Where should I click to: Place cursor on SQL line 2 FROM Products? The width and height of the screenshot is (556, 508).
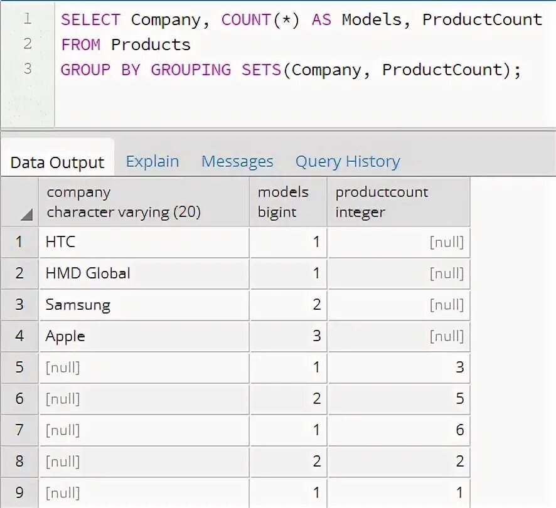(x=126, y=45)
